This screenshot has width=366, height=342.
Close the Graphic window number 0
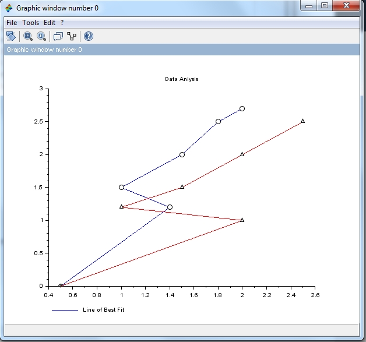[346, 6]
